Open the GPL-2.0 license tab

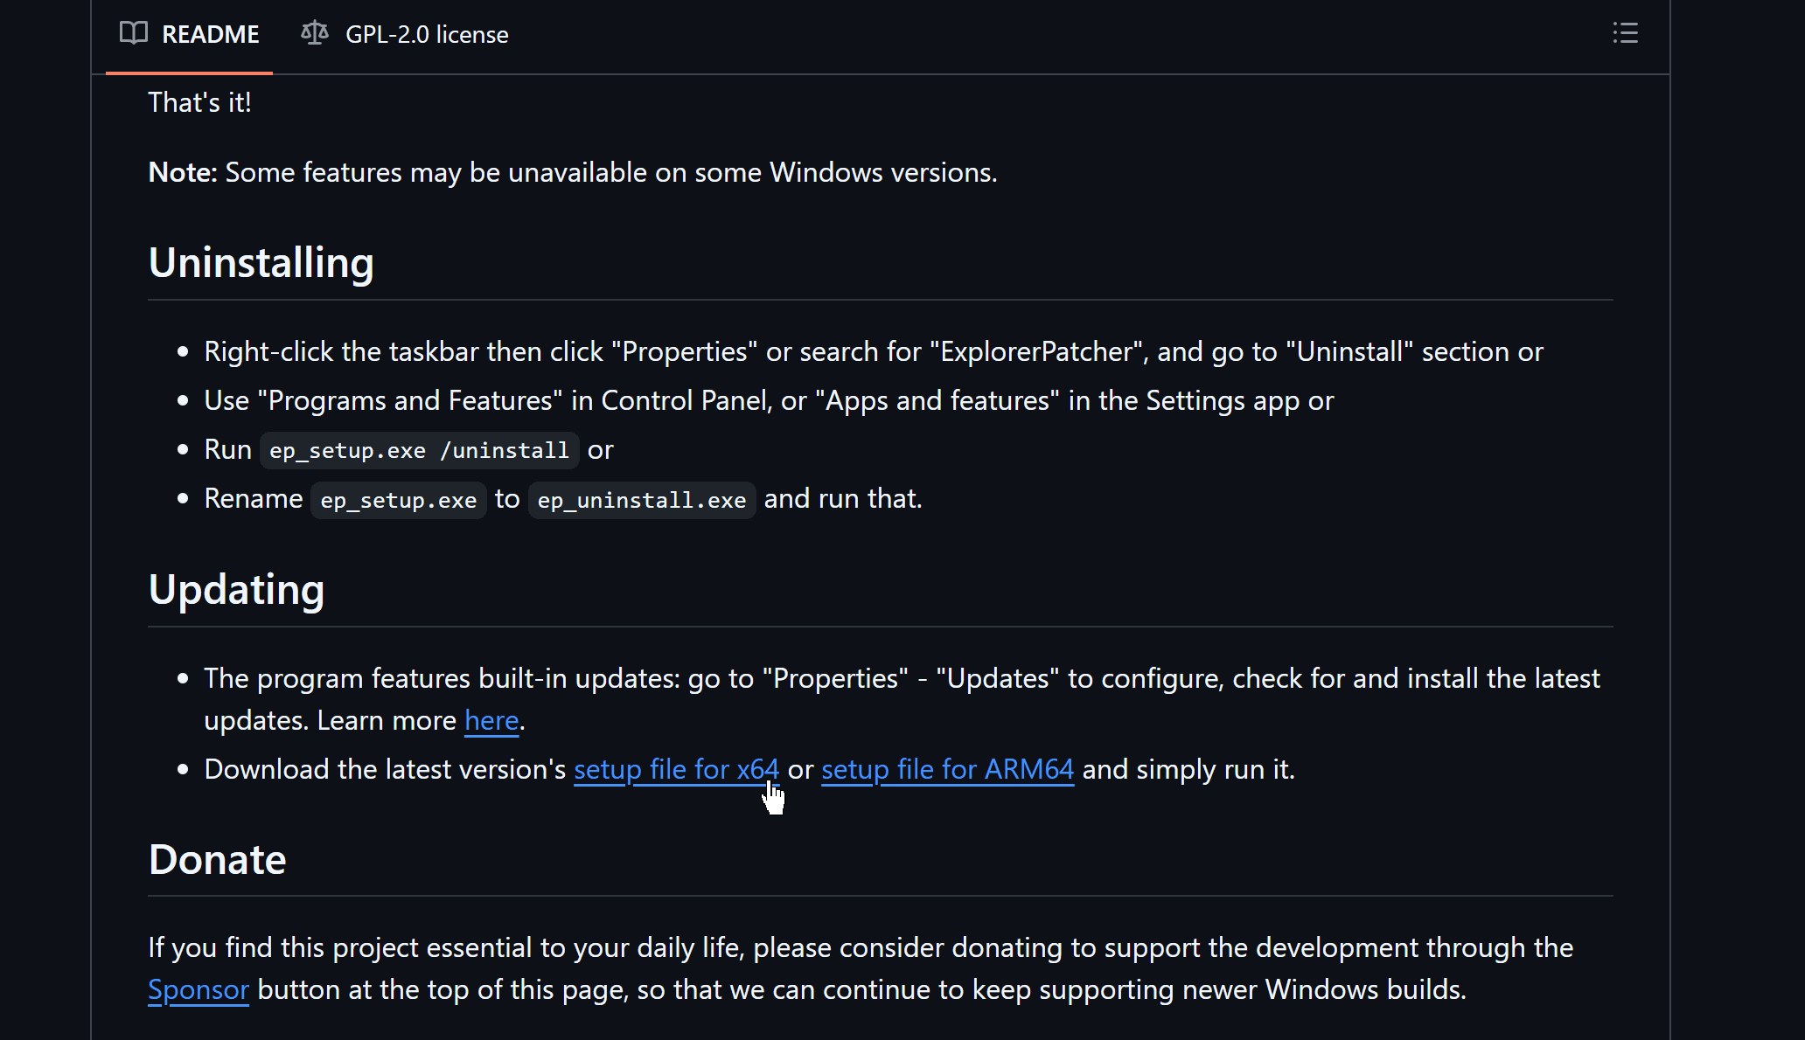tap(405, 34)
